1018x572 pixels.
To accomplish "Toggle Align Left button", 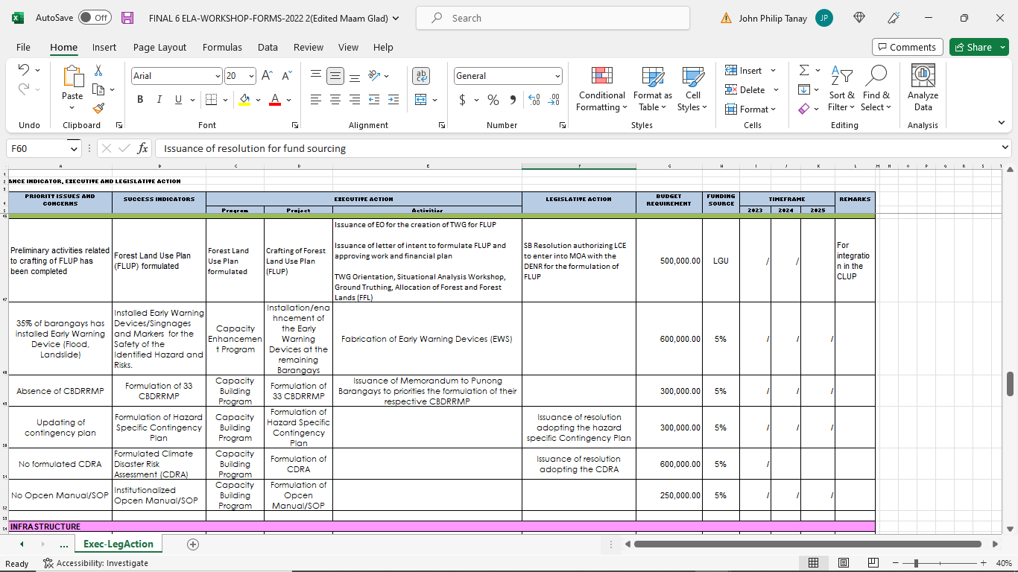I will (316, 100).
